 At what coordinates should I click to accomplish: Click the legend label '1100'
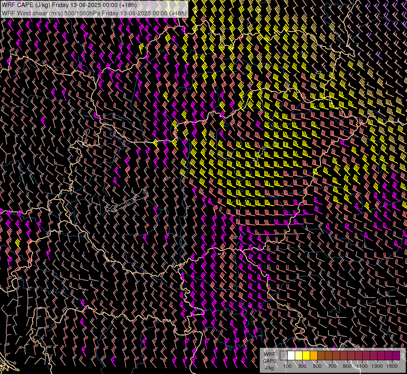[x=362, y=366]
